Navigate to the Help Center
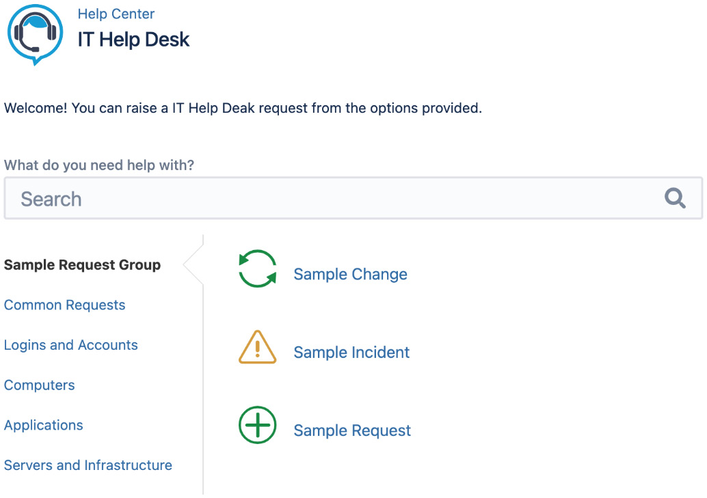 click(x=116, y=14)
